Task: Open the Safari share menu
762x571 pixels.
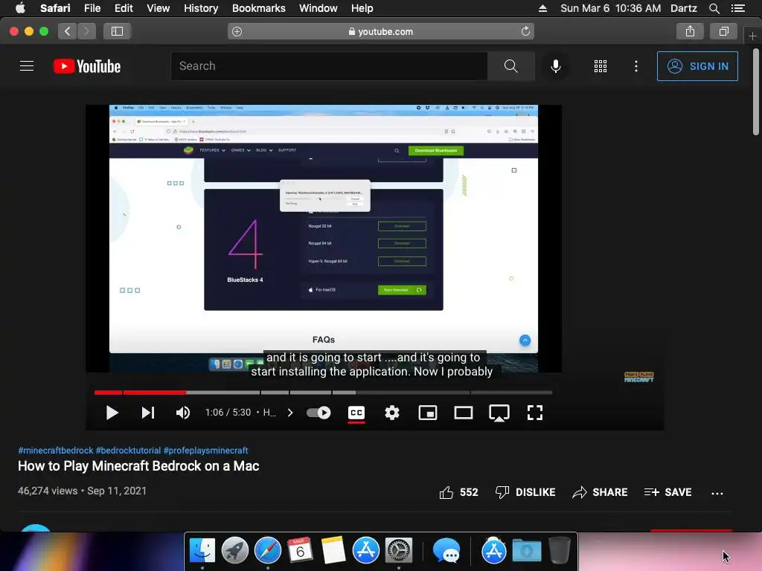Action: click(x=690, y=31)
